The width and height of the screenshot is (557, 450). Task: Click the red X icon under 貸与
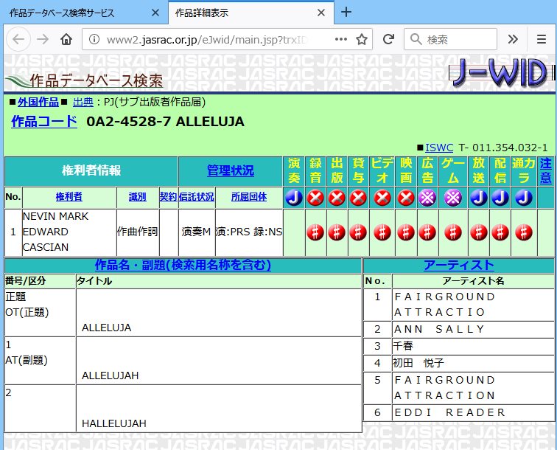[x=358, y=198]
